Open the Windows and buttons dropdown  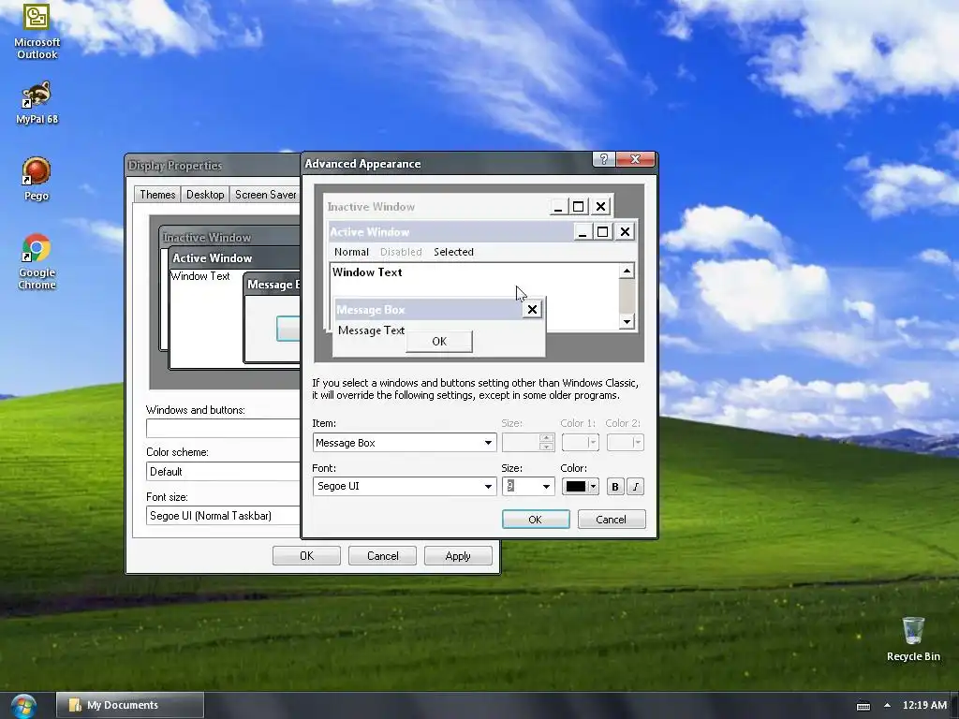(x=223, y=428)
